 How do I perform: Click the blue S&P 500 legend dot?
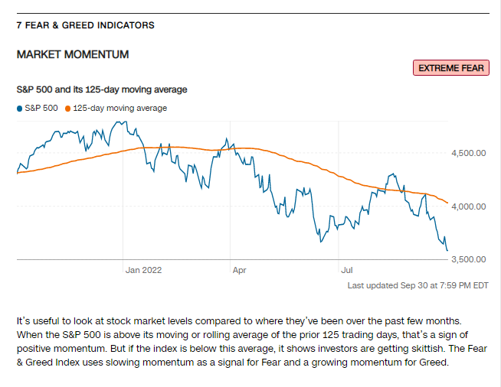coord(19,109)
